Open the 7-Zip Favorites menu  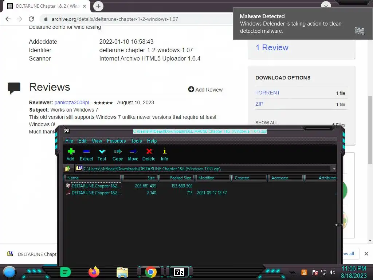click(116, 141)
